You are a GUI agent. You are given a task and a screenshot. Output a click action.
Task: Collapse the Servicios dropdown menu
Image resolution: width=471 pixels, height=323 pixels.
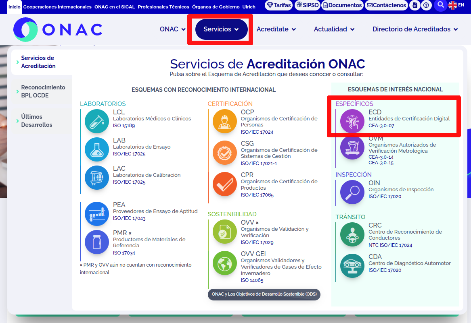point(222,29)
